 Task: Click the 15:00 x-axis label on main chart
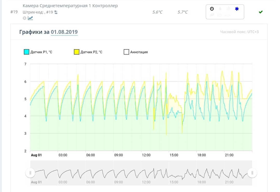click(174, 155)
